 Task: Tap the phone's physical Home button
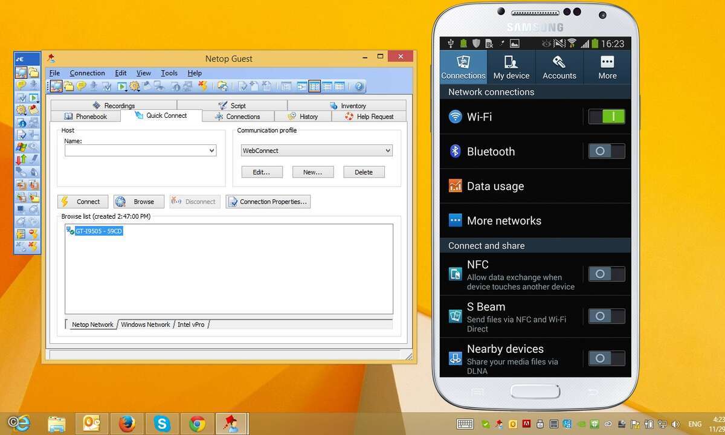[x=535, y=391]
